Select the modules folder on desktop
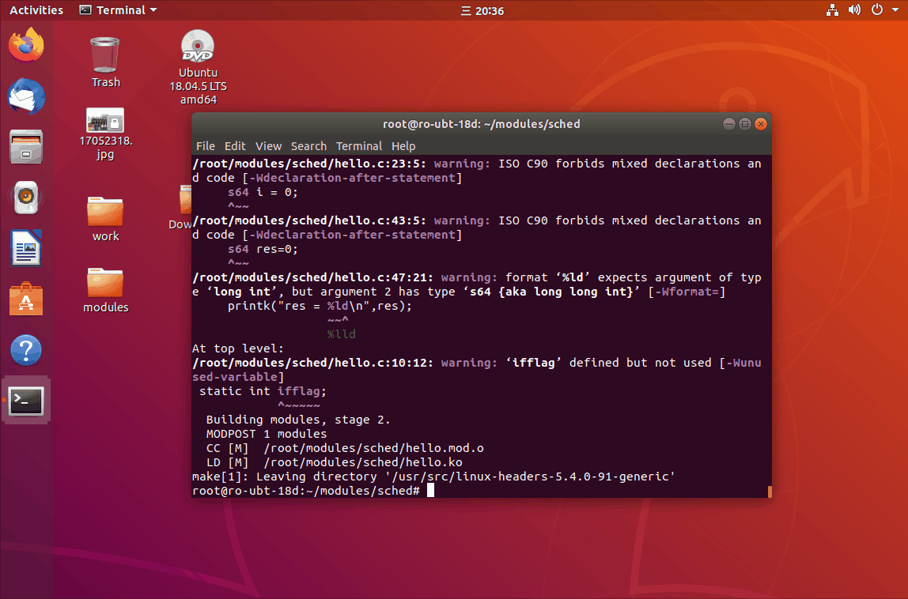The width and height of the screenshot is (908, 599). tap(105, 290)
